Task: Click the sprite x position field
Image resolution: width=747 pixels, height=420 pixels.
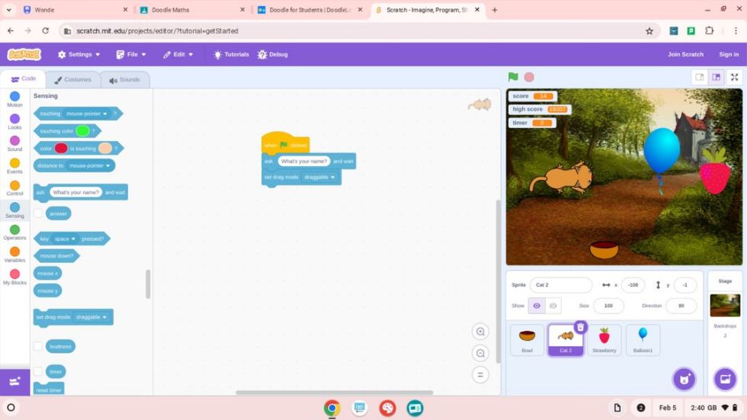Action: pos(633,285)
